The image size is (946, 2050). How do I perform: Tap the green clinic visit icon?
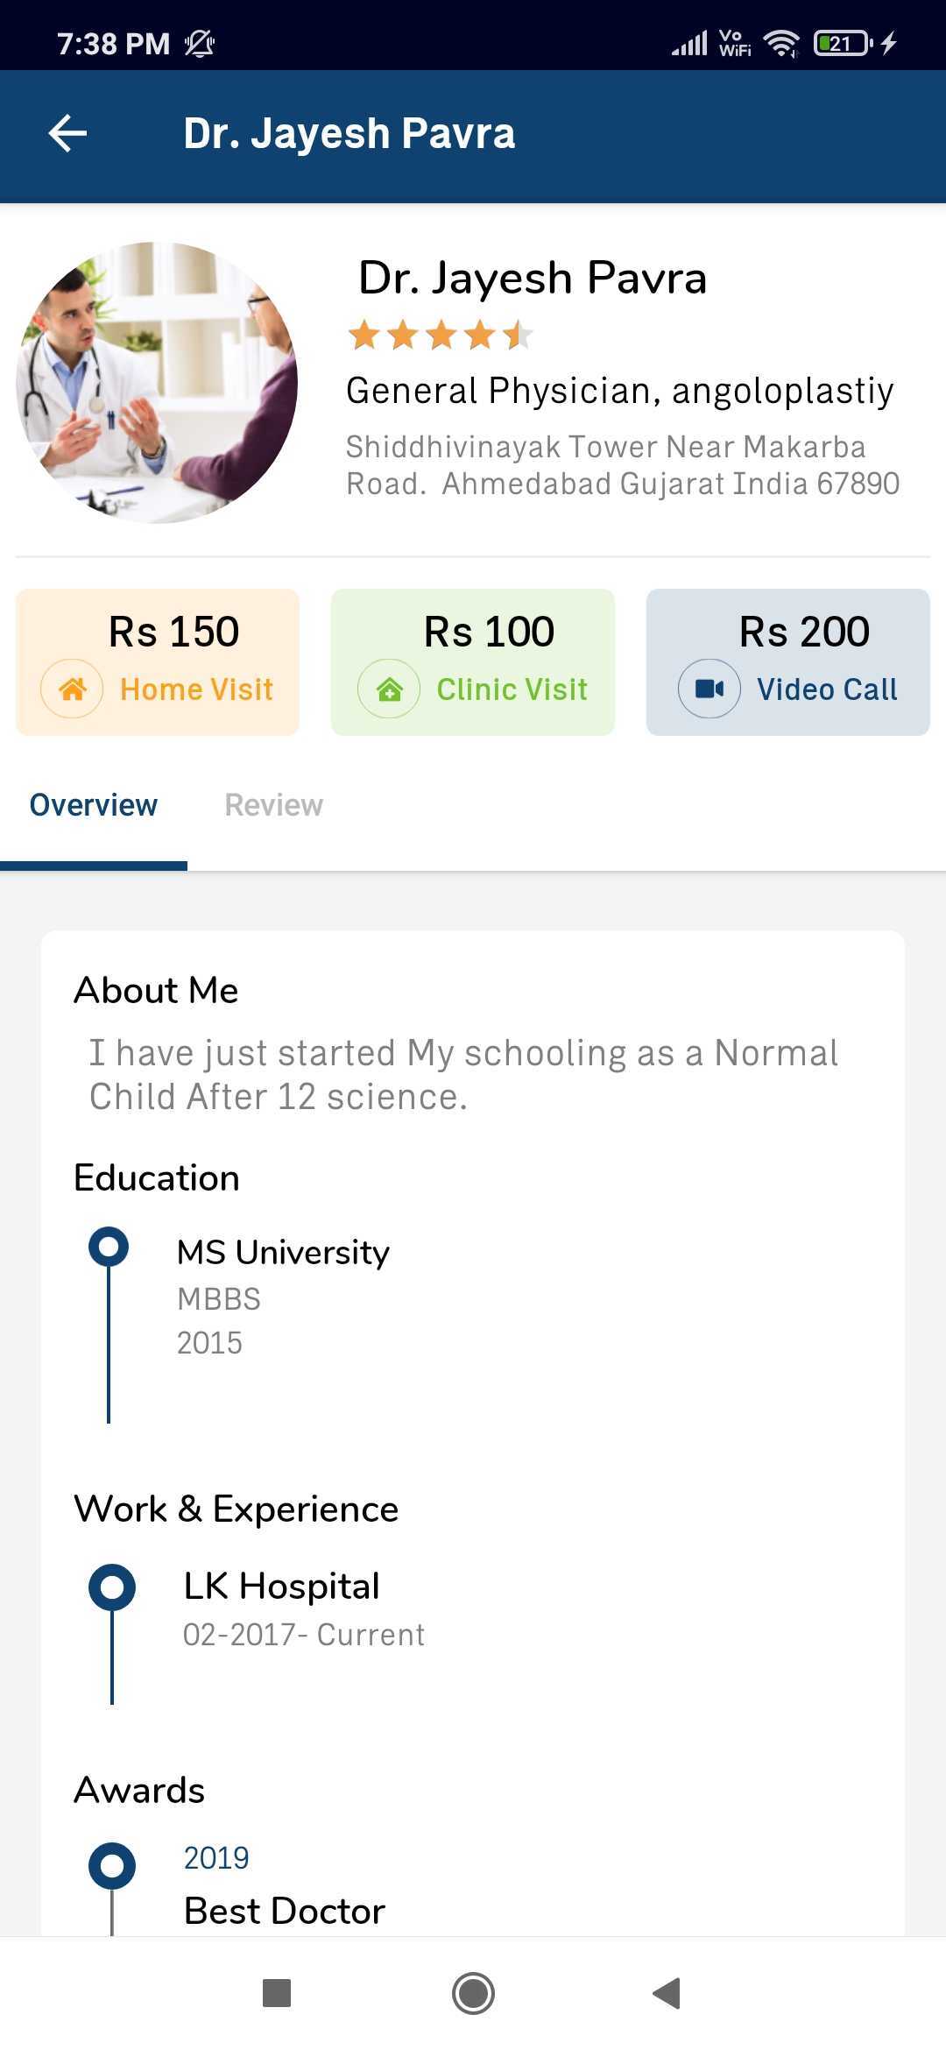(389, 689)
